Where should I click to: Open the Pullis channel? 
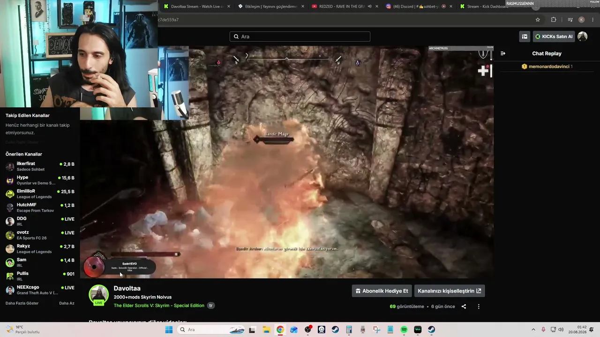[x=40, y=276]
